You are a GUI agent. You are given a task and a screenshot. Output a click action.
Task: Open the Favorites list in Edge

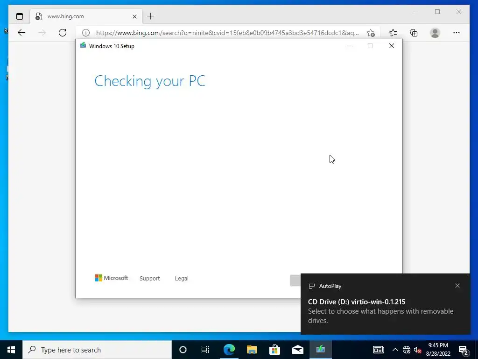[393, 33]
